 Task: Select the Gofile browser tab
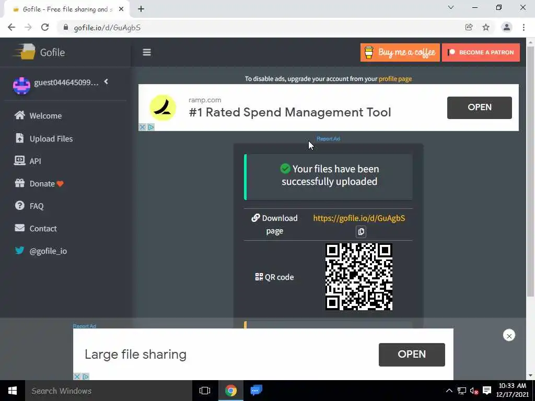pos(66,9)
